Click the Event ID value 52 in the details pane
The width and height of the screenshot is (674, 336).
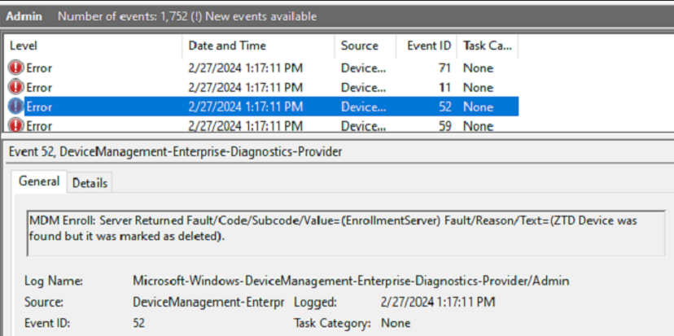(141, 323)
